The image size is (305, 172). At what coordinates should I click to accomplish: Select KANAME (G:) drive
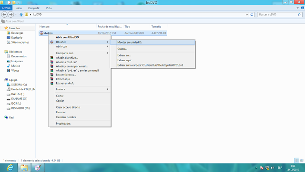pyautogui.click(x=19, y=99)
